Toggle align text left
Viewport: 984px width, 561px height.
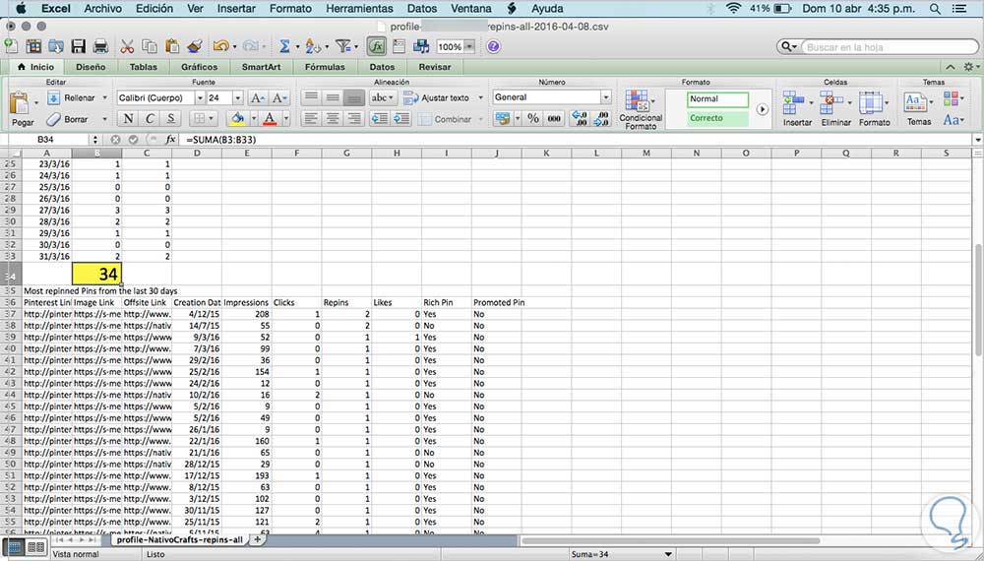(x=311, y=119)
